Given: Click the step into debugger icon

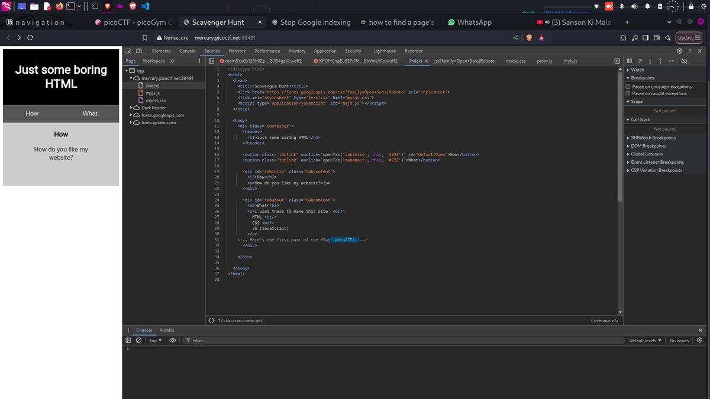Looking at the screenshot, I should click(x=650, y=61).
